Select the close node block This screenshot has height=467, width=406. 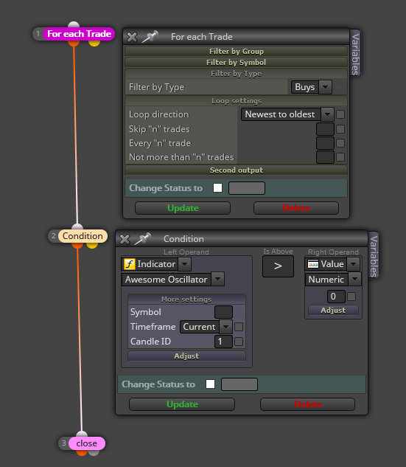pos(86,443)
